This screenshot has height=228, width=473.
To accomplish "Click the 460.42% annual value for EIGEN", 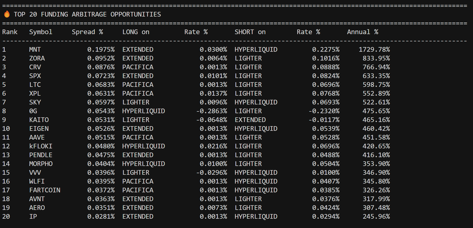I will 376,129.
